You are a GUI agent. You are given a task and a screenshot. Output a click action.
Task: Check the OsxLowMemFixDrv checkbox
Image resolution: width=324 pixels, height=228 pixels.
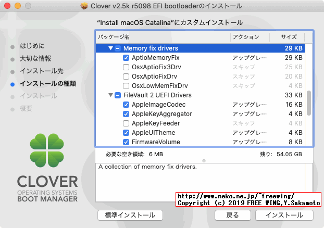click(126, 86)
